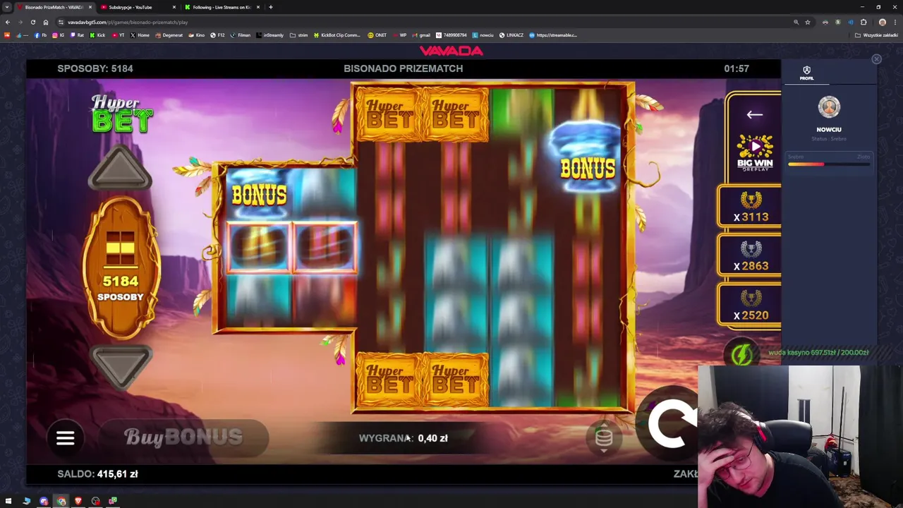Open the IG bookmark
The width and height of the screenshot is (903, 508).
pyautogui.click(x=58, y=35)
